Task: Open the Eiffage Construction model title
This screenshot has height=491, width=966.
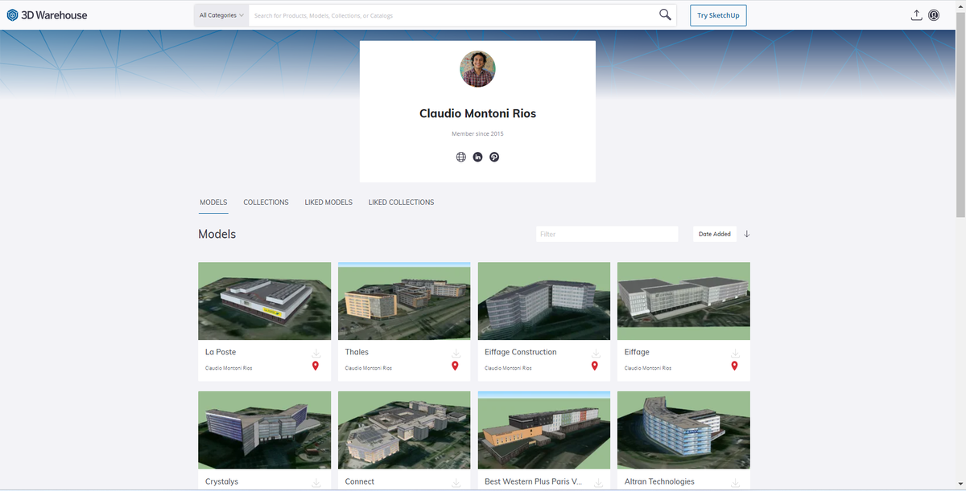Action: coord(521,352)
